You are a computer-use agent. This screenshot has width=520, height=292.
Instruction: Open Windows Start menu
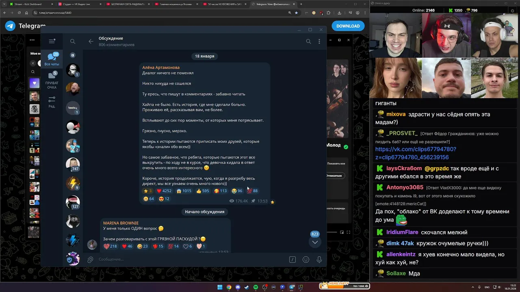point(220,287)
